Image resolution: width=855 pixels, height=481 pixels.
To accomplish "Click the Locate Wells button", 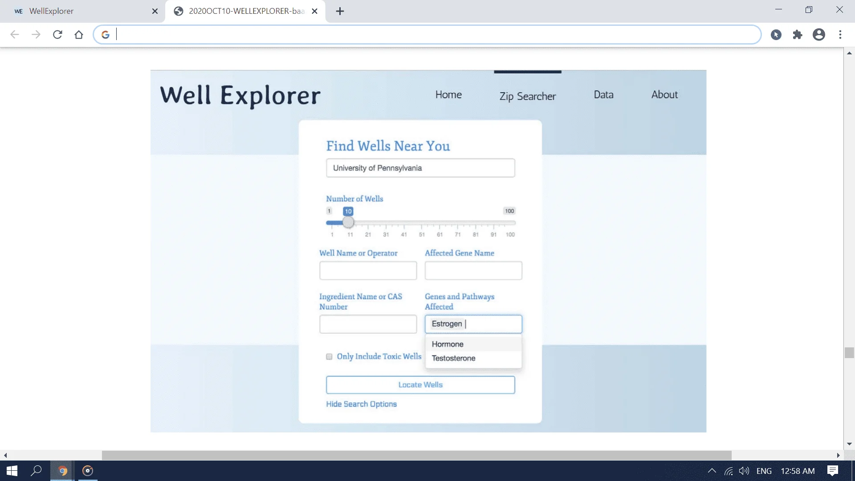I will point(420,385).
